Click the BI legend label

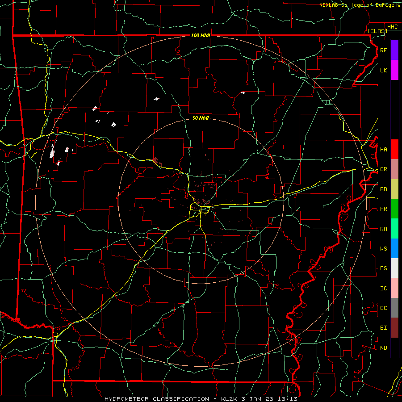383,328
